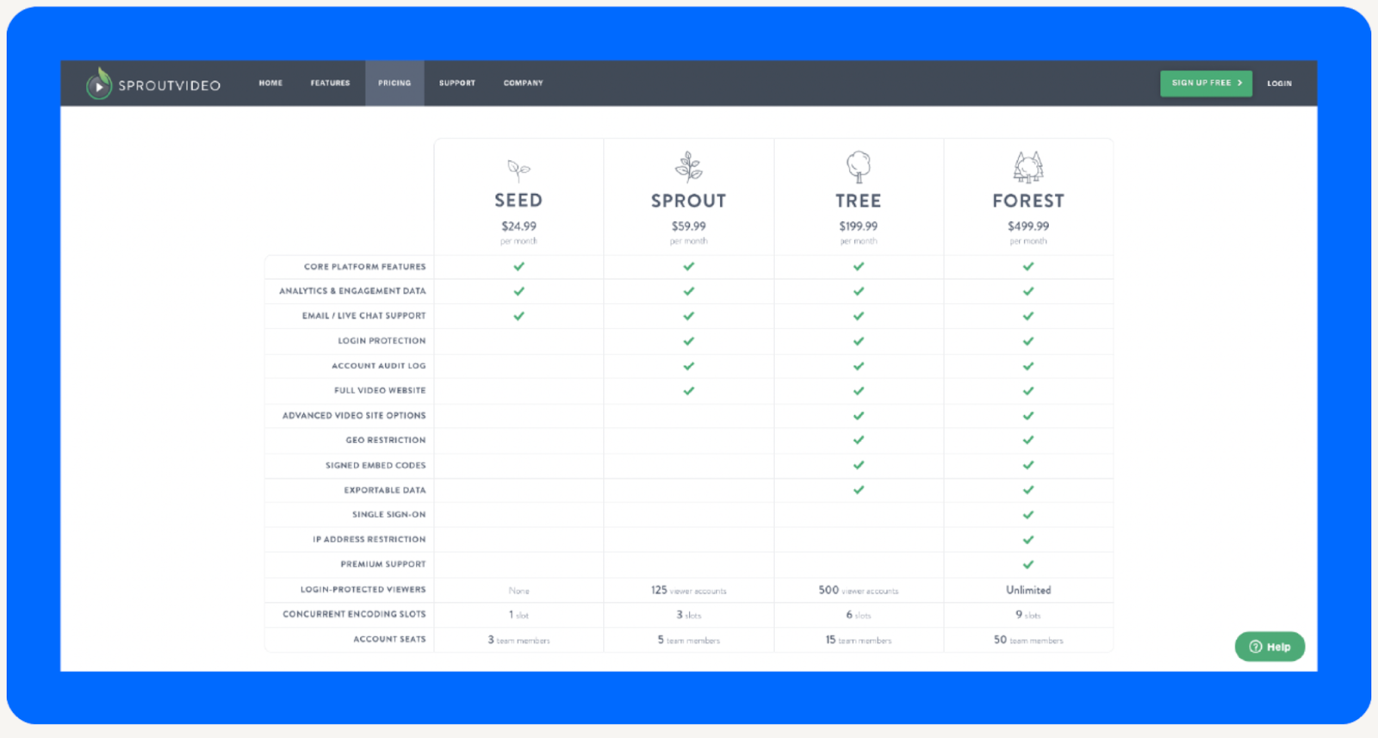The image size is (1378, 738).
Task: Click the Geo Restriction row label
Action: point(386,440)
